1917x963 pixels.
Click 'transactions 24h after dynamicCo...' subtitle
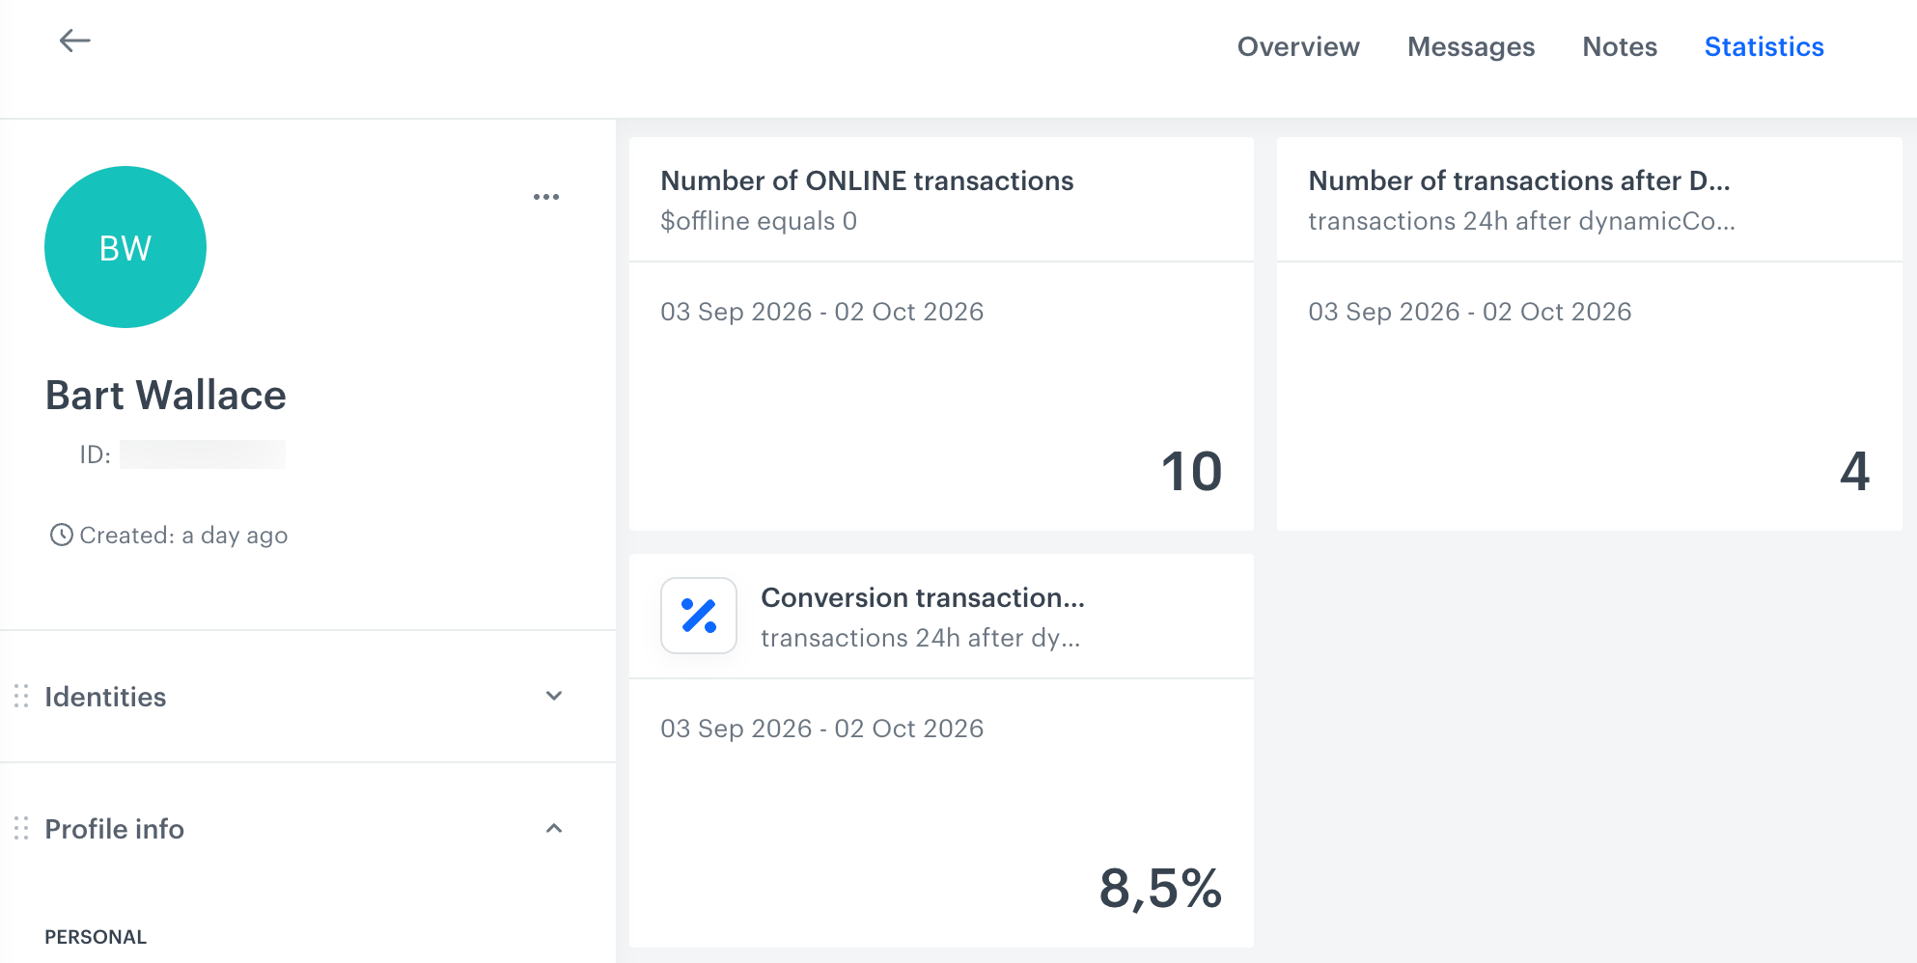[1522, 221]
